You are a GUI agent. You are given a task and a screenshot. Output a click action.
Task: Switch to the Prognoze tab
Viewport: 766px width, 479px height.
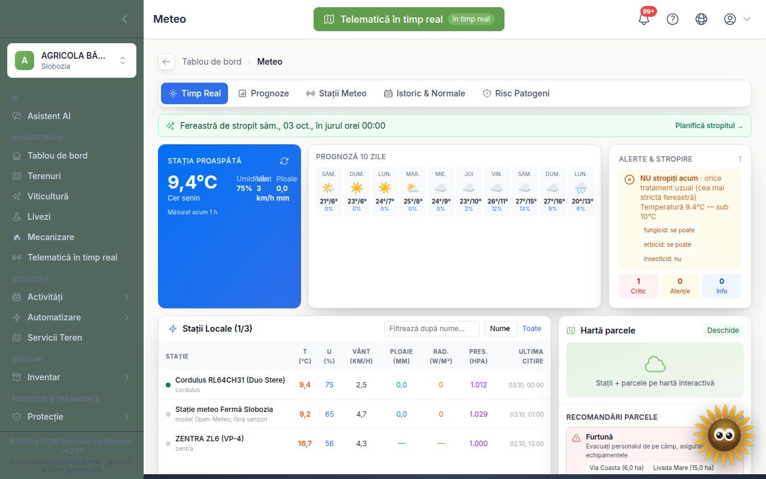[x=264, y=93]
